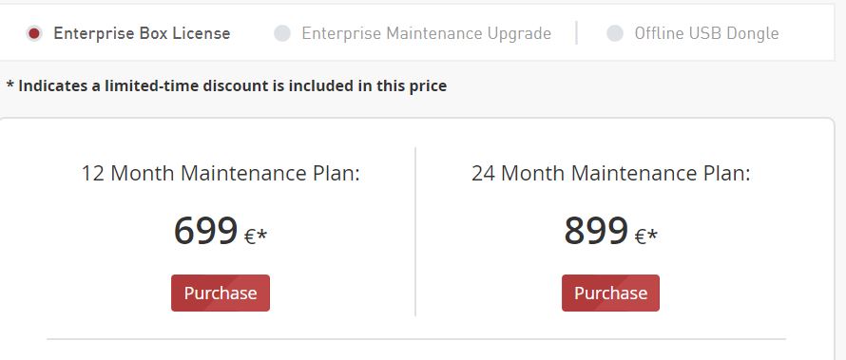Click the asterisk after the 699 € price
Screen dimensions: 846x360
[261, 235]
